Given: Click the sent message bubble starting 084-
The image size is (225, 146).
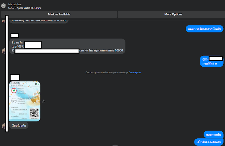Looking at the screenshot, I should [212, 61].
